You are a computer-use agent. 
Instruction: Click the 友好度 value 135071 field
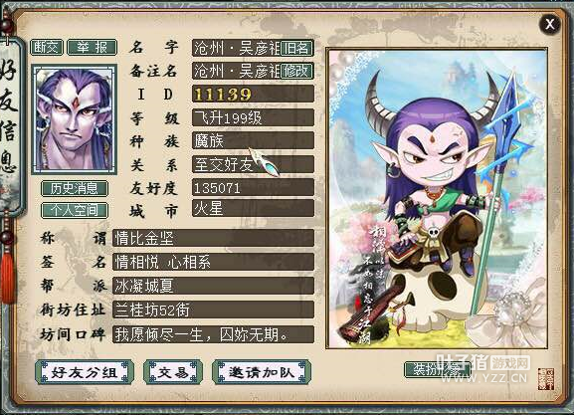[x=253, y=187]
